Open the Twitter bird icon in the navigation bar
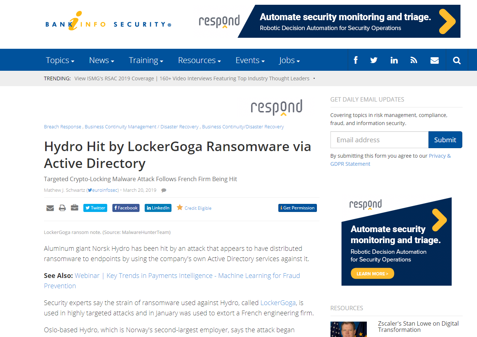The image size is (477, 337). [x=374, y=60]
